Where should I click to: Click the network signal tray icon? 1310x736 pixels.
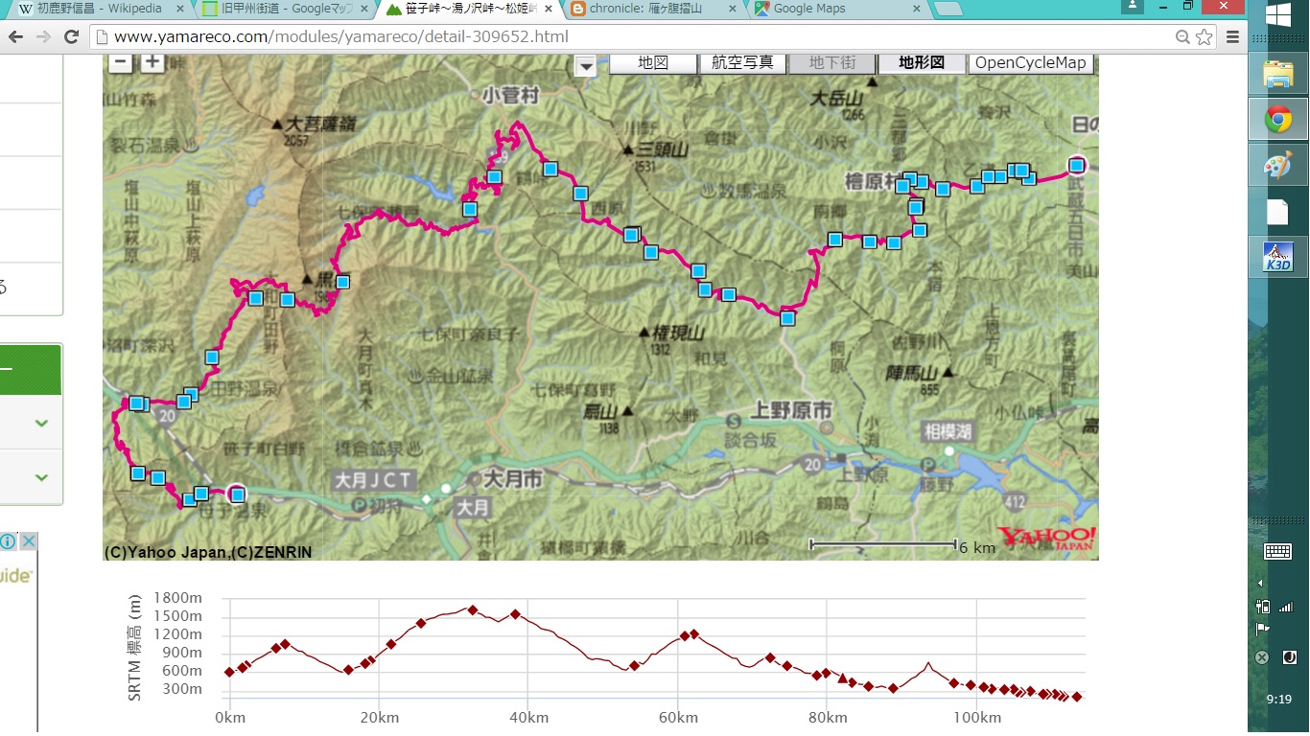click(x=1285, y=607)
